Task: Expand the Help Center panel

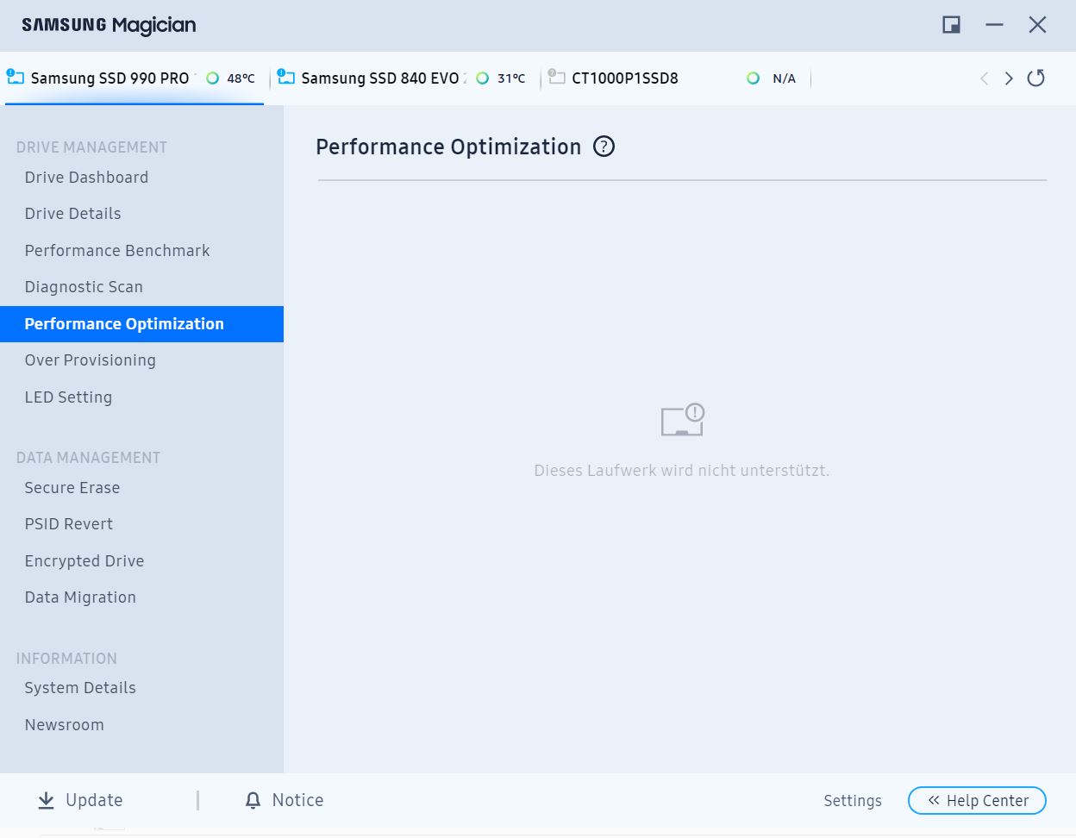Action: pos(977,801)
